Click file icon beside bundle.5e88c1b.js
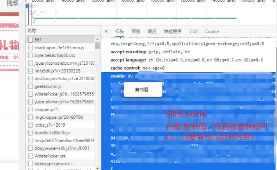 click(x=30, y=133)
